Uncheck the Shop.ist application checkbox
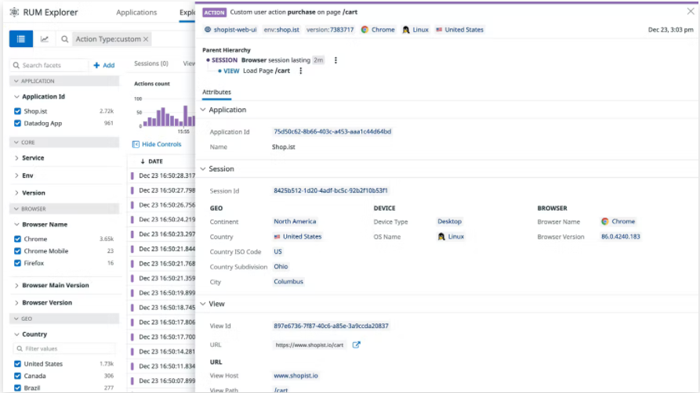 pyautogui.click(x=17, y=111)
